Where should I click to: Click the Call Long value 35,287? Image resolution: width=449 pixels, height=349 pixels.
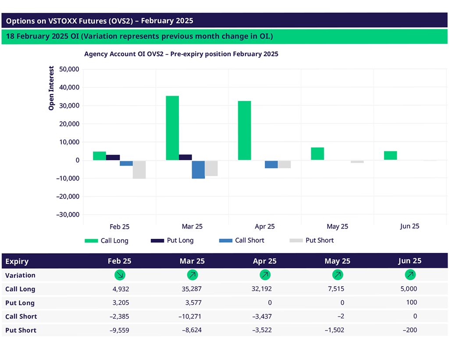[191, 289]
